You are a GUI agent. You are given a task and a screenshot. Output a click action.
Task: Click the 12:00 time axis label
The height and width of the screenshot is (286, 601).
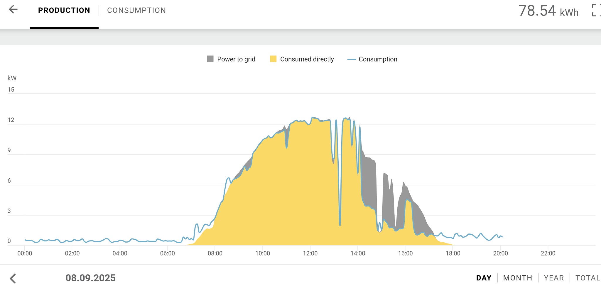point(310,253)
